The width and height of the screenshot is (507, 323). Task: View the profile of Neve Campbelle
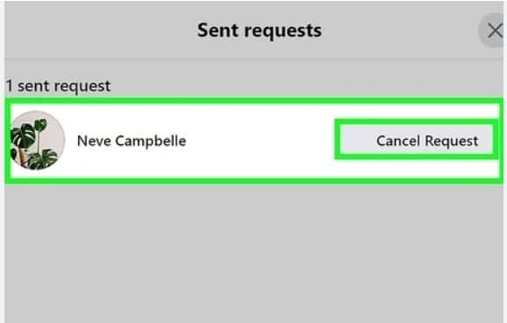pyautogui.click(x=132, y=141)
